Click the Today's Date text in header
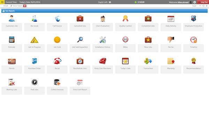 click(30, 2)
